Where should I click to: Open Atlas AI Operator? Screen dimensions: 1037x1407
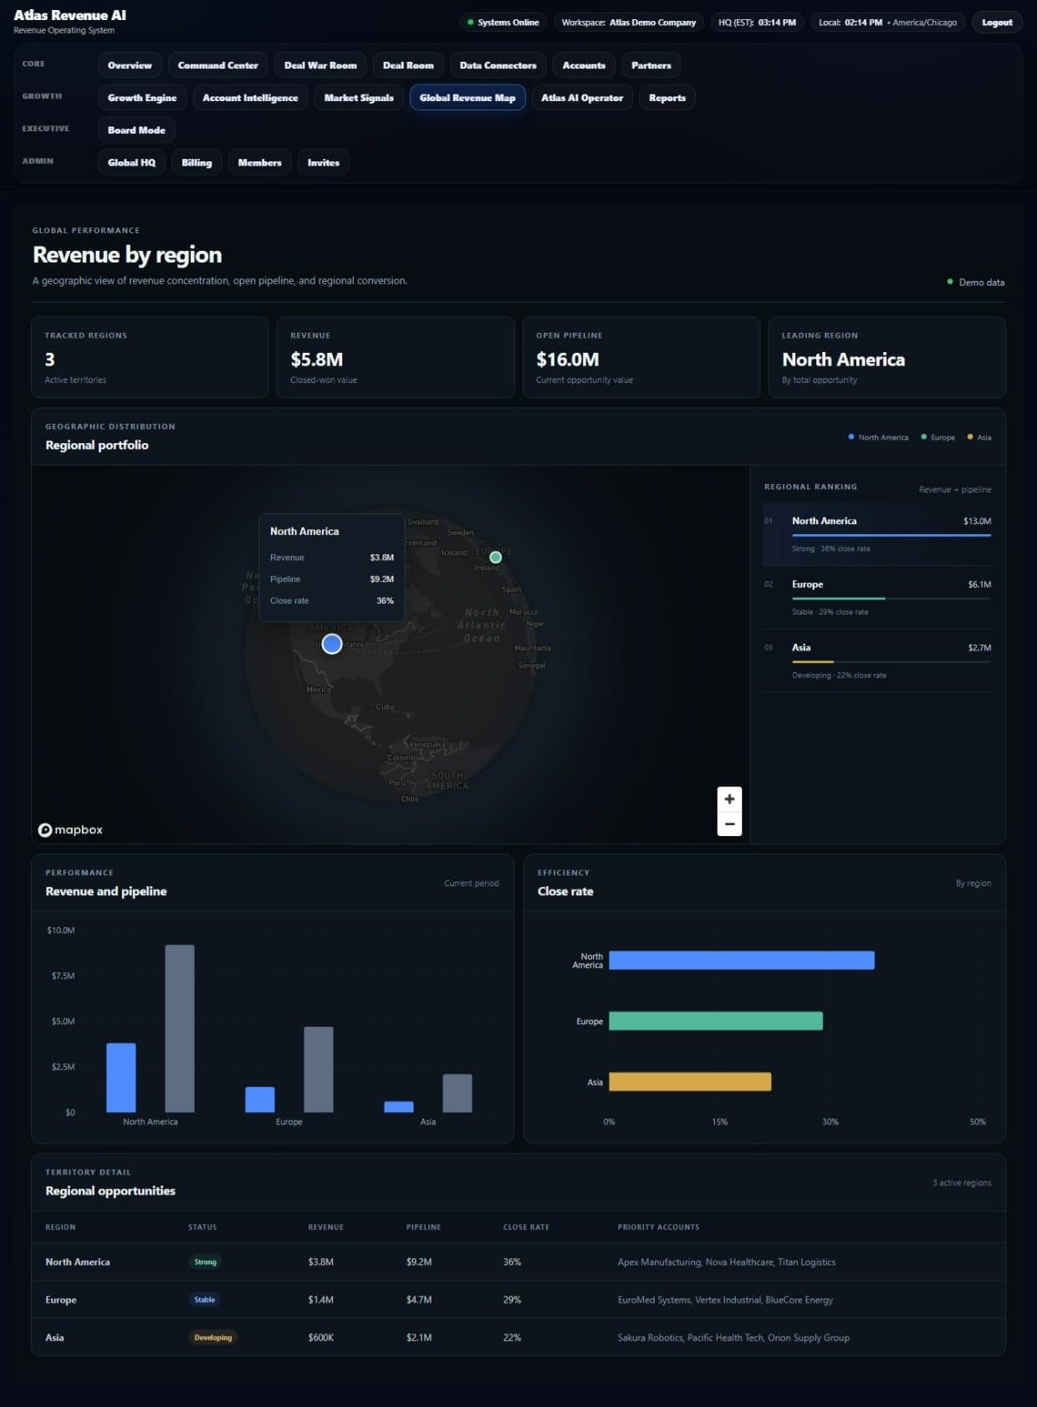[x=582, y=98]
